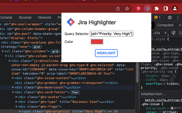Screen dimensions: 182x113
Task: Click aria-label SMARTLABSINDIA-34 Test attribute value
Action: 90,73
